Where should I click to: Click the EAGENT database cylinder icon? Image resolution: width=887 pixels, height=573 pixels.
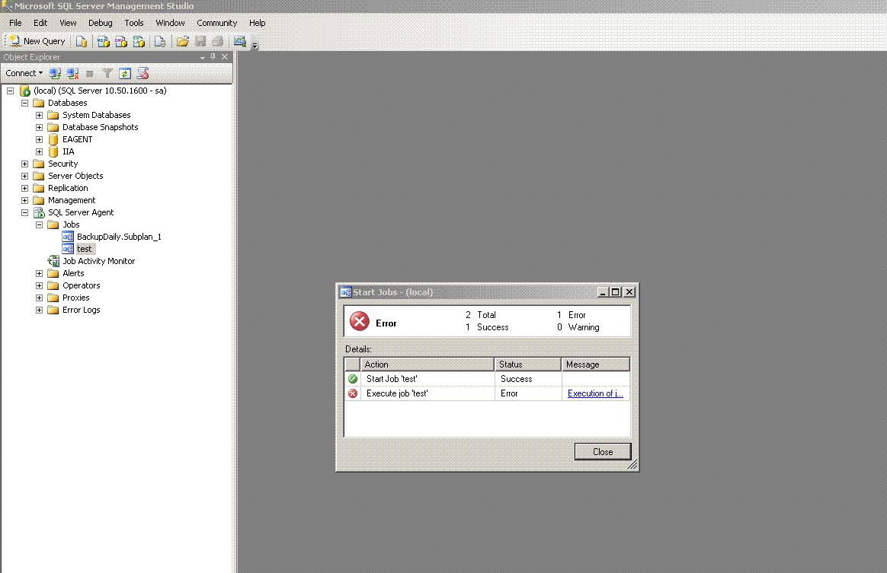(x=53, y=139)
